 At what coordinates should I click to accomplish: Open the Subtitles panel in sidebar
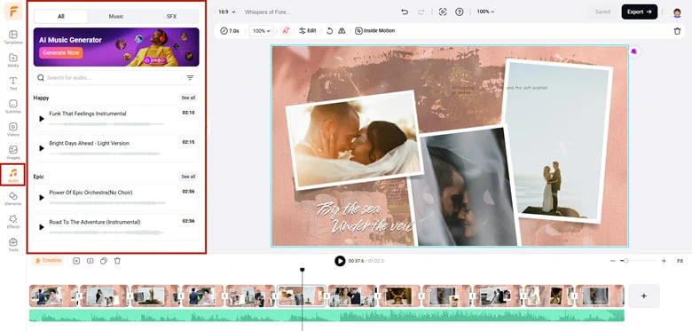tap(12, 106)
